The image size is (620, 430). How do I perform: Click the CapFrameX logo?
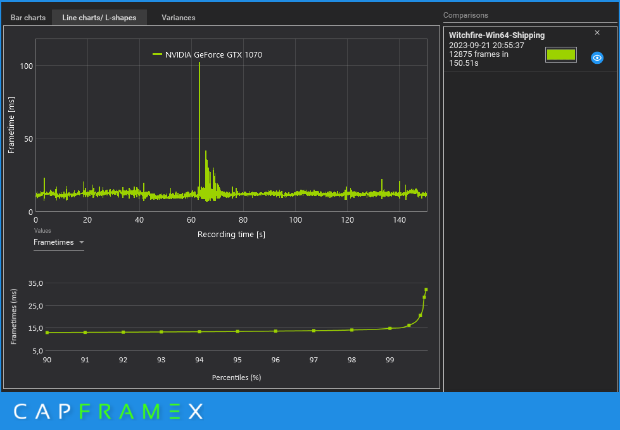click(109, 412)
